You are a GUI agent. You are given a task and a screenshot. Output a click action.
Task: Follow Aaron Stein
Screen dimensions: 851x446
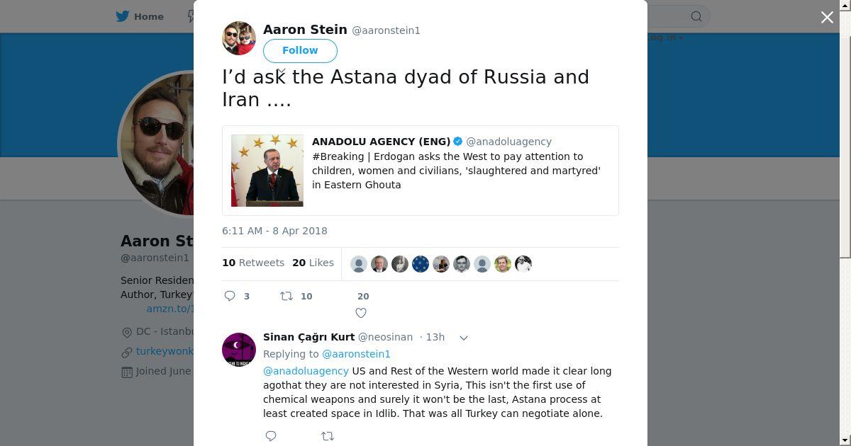(x=300, y=50)
